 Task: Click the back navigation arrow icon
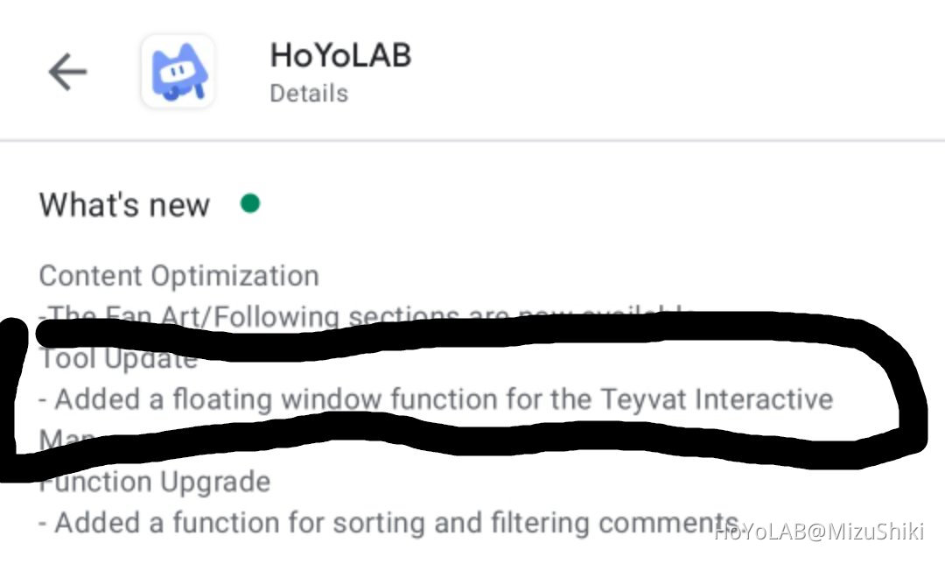[x=68, y=72]
